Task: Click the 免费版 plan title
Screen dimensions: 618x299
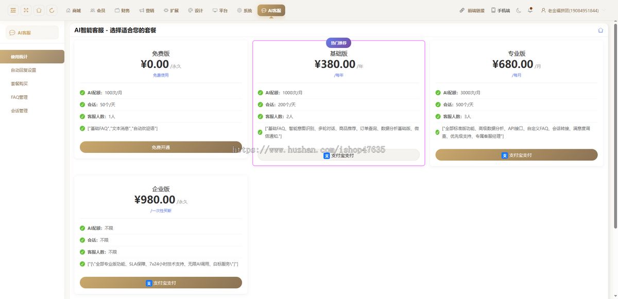Action: [x=161, y=54]
